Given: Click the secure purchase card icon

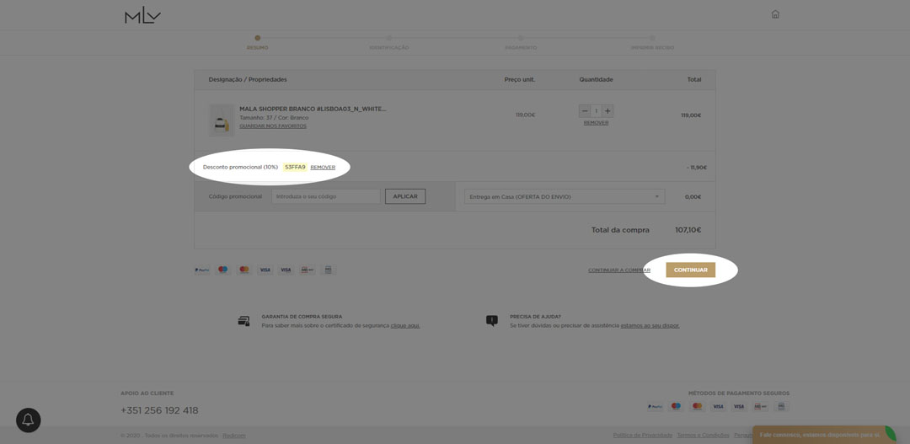Looking at the screenshot, I should (x=244, y=321).
